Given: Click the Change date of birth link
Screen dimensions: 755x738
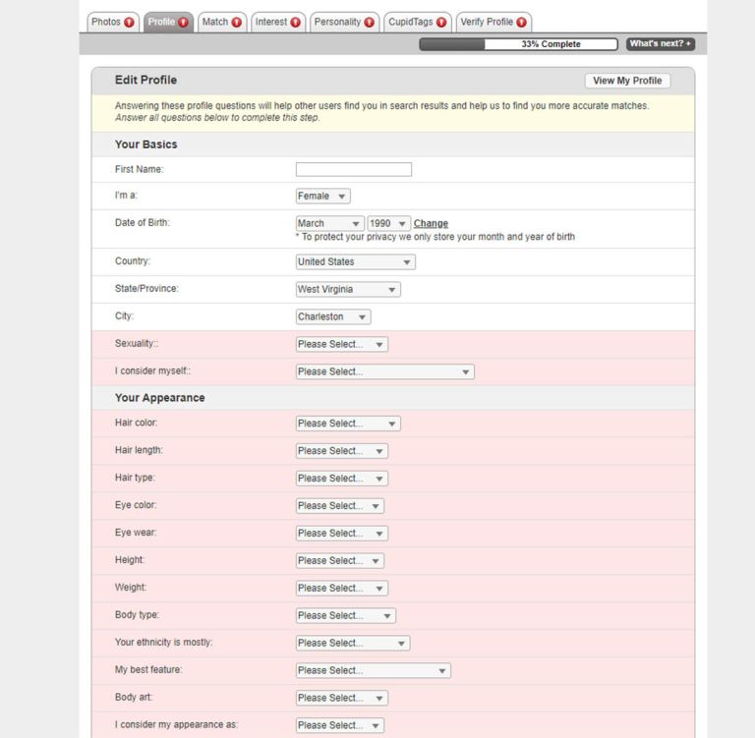Looking at the screenshot, I should coord(431,224).
